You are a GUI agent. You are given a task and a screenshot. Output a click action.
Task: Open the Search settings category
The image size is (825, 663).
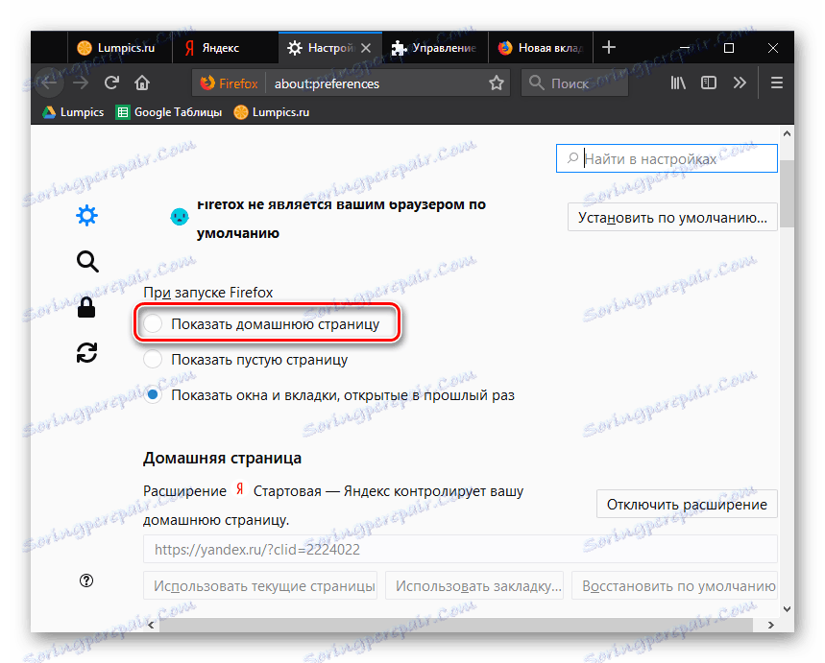tap(86, 261)
